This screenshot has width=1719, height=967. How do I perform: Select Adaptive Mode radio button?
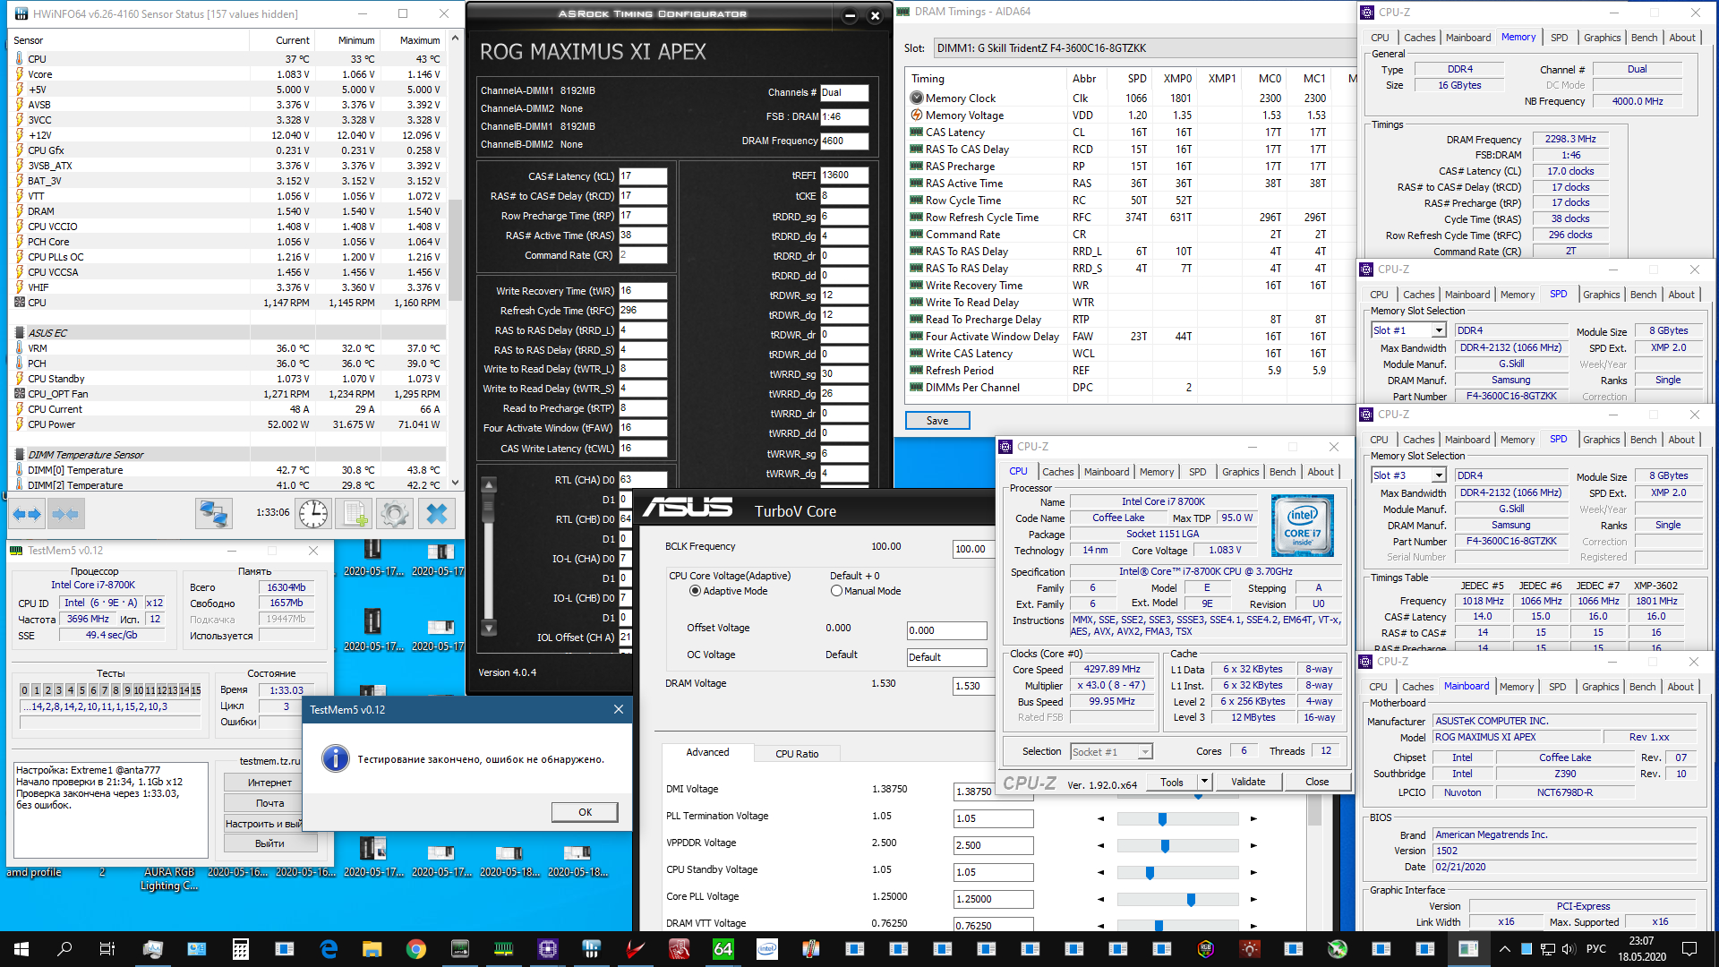coord(695,591)
